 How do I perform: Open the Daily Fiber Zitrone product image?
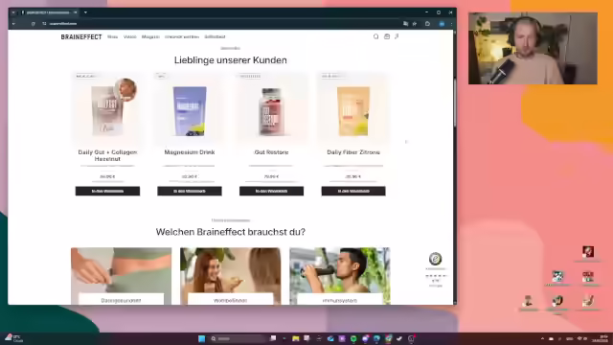(353, 108)
